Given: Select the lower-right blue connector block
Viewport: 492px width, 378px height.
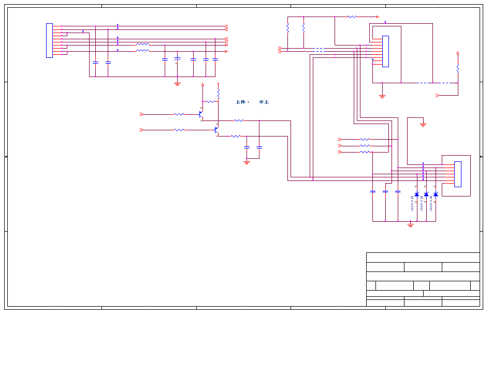Looking at the screenshot, I should 458,174.
